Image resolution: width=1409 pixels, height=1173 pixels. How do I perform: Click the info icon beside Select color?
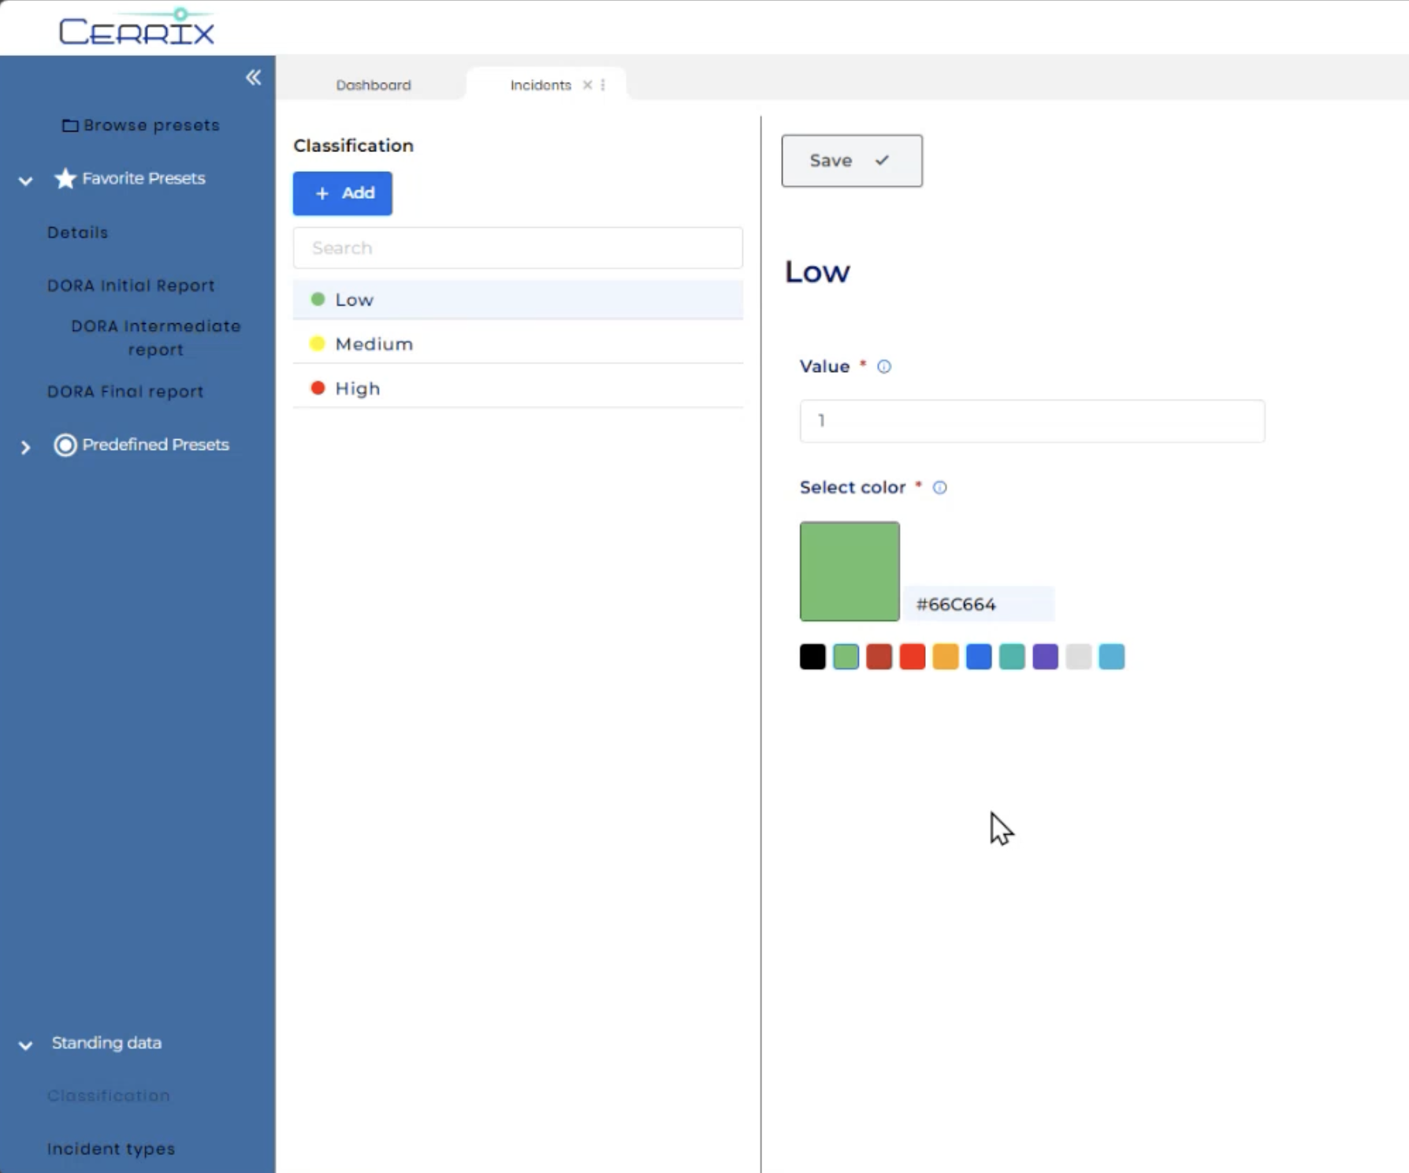pos(939,488)
